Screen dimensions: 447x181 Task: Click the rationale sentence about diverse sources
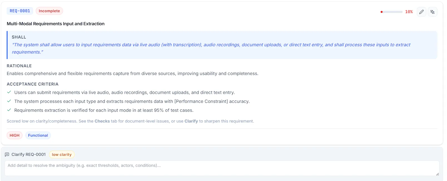pyautogui.click(x=132, y=74)
